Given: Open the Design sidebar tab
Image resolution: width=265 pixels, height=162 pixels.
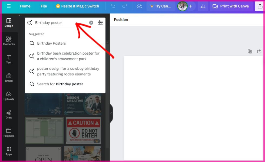Looking at the screenshot, I should 9,23.
